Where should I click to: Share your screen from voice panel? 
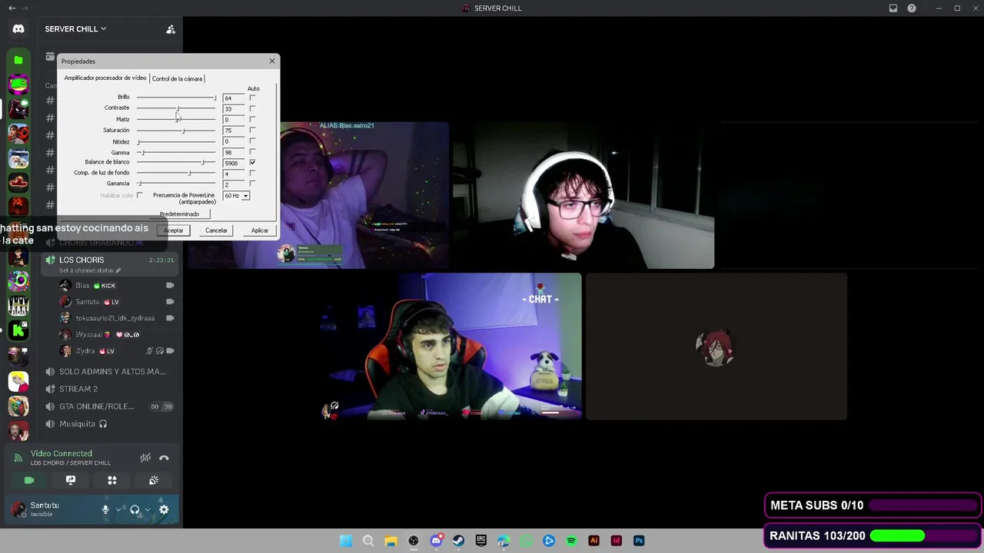click(x=71, y=480)
